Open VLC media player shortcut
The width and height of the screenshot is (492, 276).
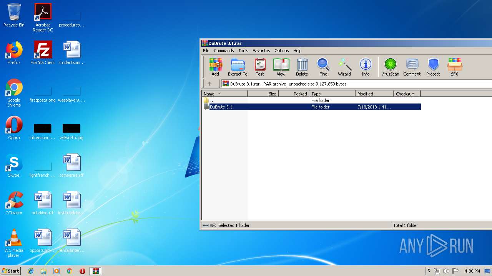[x=14, y=243]
